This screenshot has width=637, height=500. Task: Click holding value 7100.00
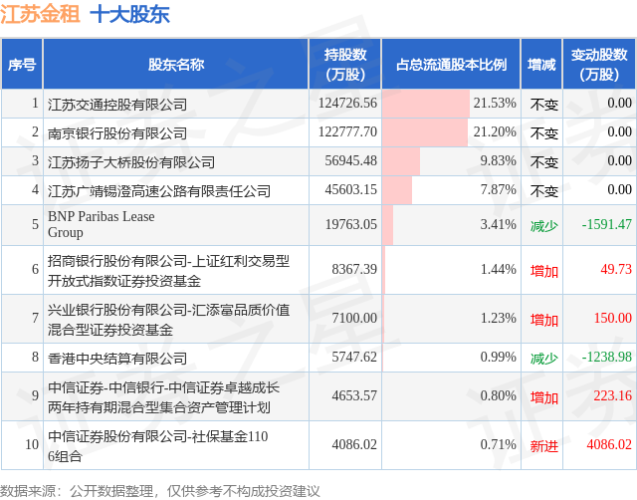click(x=354, y=318)
